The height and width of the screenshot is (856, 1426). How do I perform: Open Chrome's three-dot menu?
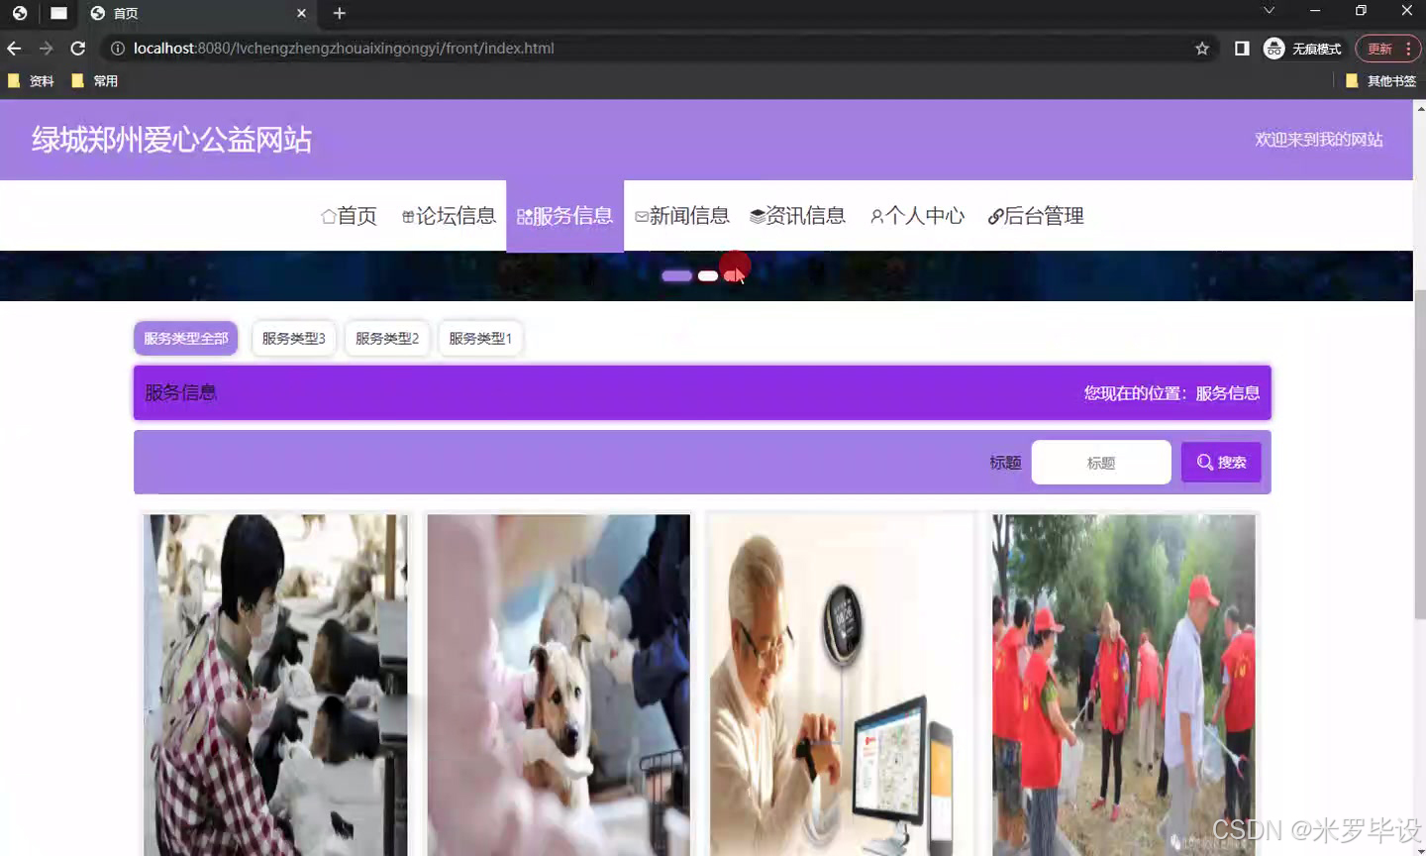click(x=1407, y=48)
